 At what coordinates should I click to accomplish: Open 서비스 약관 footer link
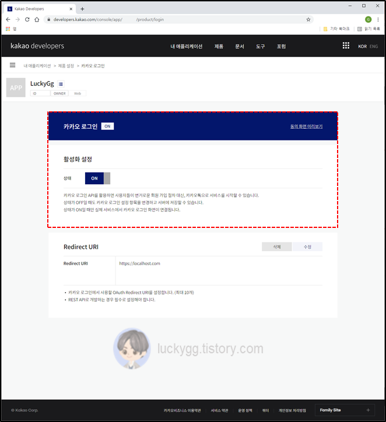pyautogui.click(x=219, y=410)
